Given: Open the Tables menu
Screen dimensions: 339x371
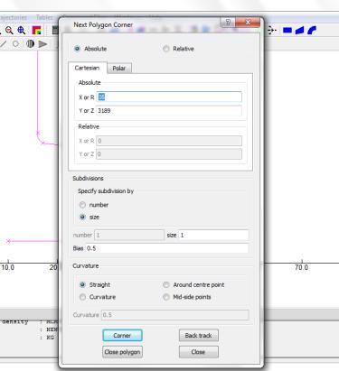Looking at the screenshot, I should [44, 17].
